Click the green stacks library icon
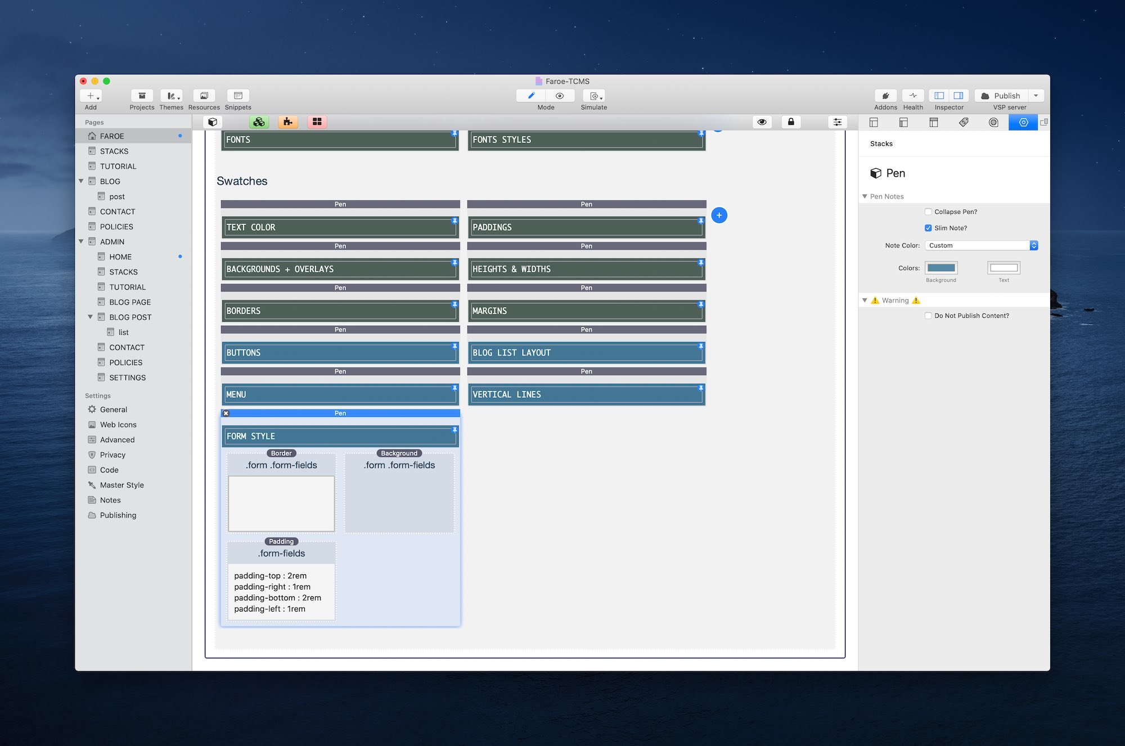The width and height of the screenshot is (1125, 746). 259,122
